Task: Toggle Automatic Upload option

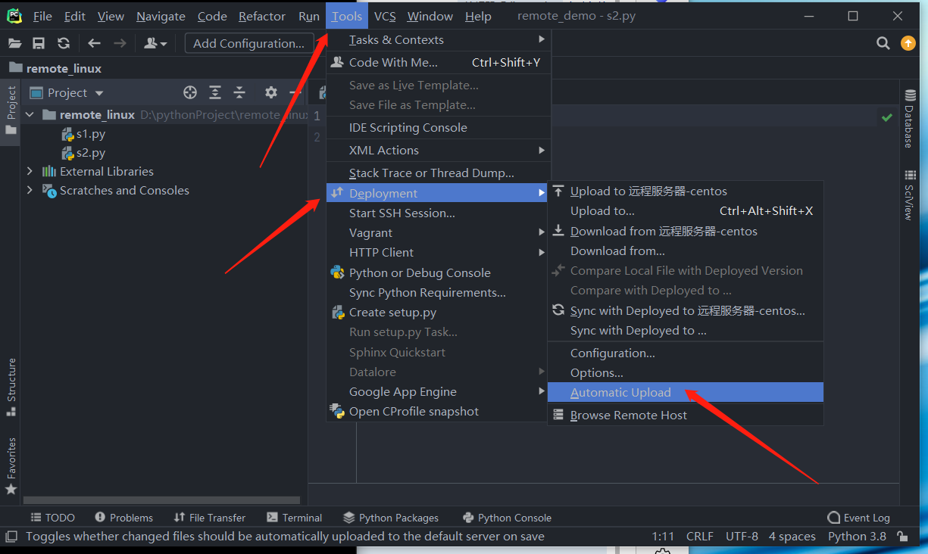Action: [685, 392]
